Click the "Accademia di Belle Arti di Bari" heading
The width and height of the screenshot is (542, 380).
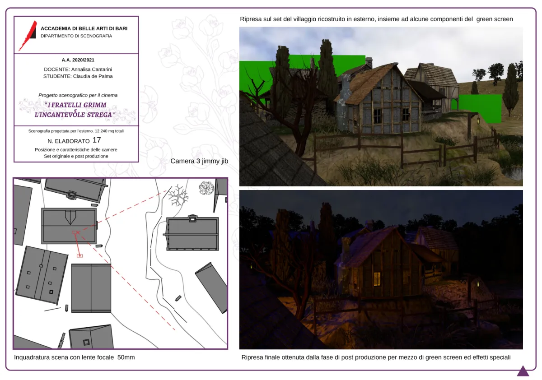click(84, 28)
